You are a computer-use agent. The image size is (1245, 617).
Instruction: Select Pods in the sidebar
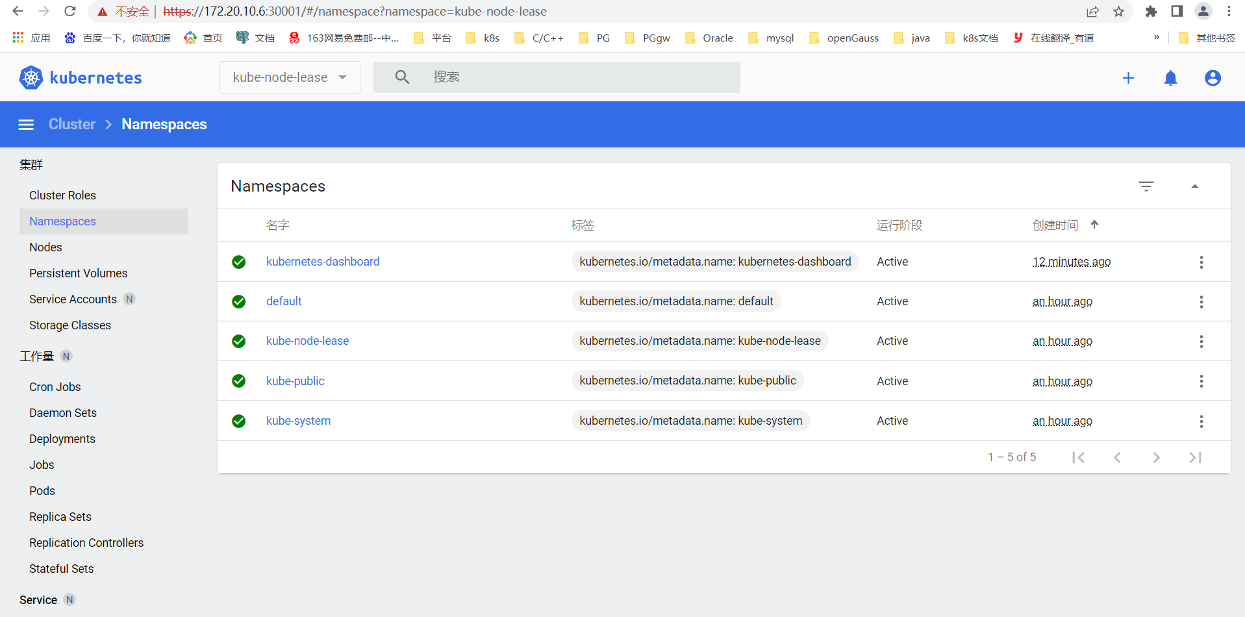(42, 491)
